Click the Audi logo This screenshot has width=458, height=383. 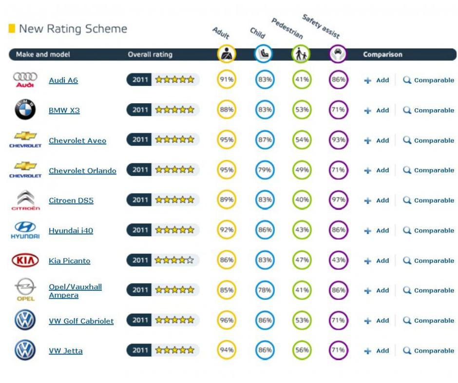click(25, 80)
